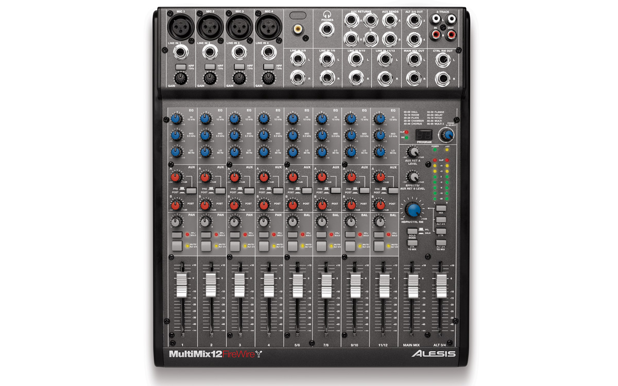Select the MIX monitor source button
Viewport: 618px width, 386px height.
point(440,207)
